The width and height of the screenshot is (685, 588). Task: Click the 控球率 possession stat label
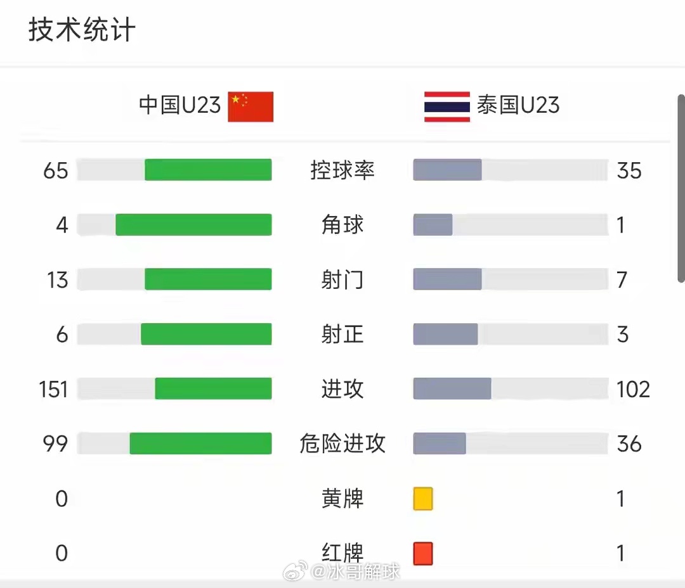click(x=342, y=170)
